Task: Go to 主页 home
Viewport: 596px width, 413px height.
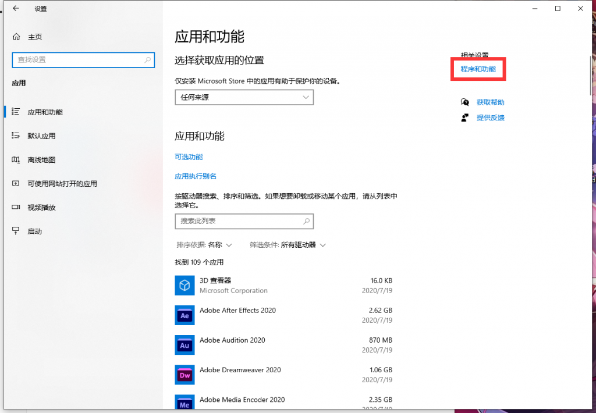Action: (35, 37)
